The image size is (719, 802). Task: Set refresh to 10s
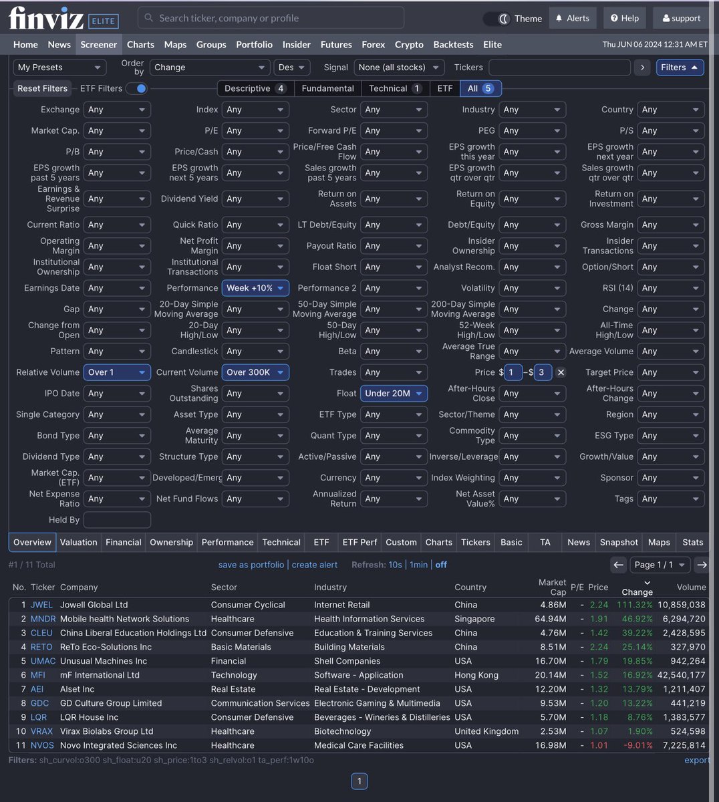[x=396, y=565]
